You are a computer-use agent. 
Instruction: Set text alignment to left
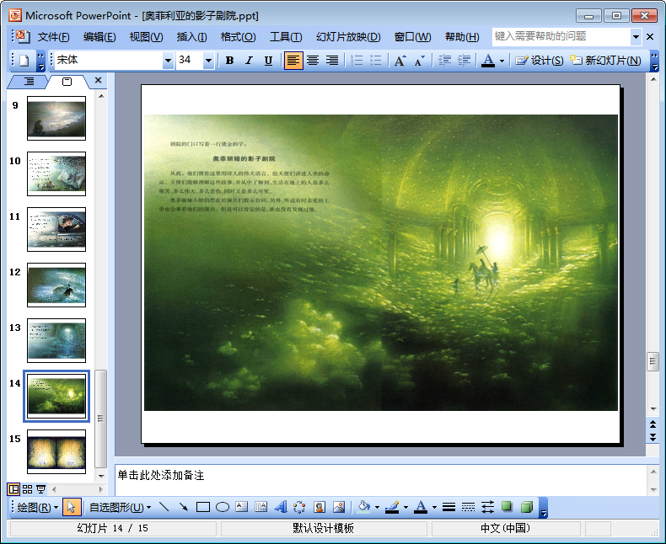click(x=293, y=61)
